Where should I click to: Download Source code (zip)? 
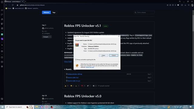point(73,78)
